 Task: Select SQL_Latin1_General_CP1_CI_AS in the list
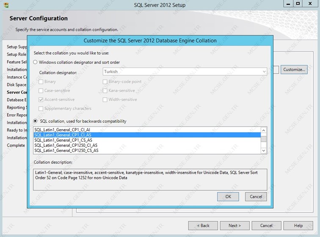click(147, 135)
